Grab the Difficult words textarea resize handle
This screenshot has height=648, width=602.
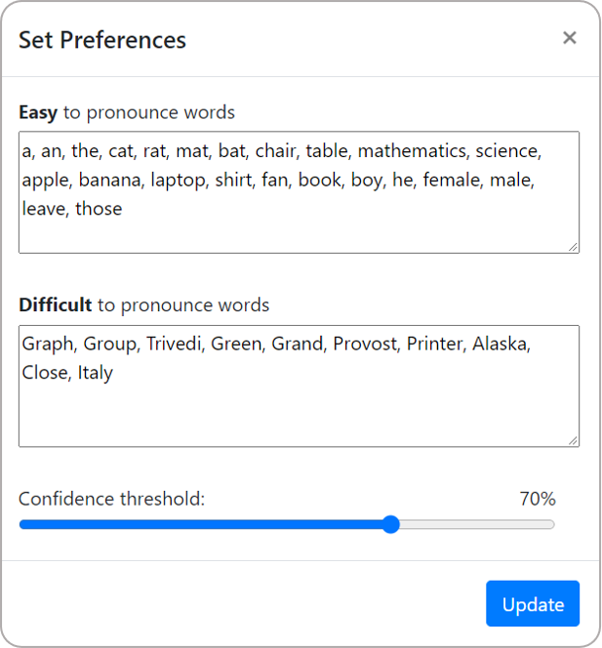tap(573, 440)
